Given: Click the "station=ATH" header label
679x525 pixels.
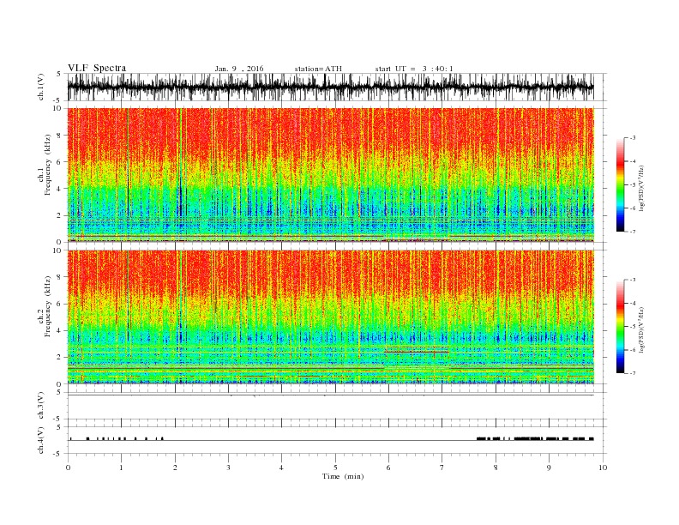Looking at the screenshot, I should tap(318, 69).
